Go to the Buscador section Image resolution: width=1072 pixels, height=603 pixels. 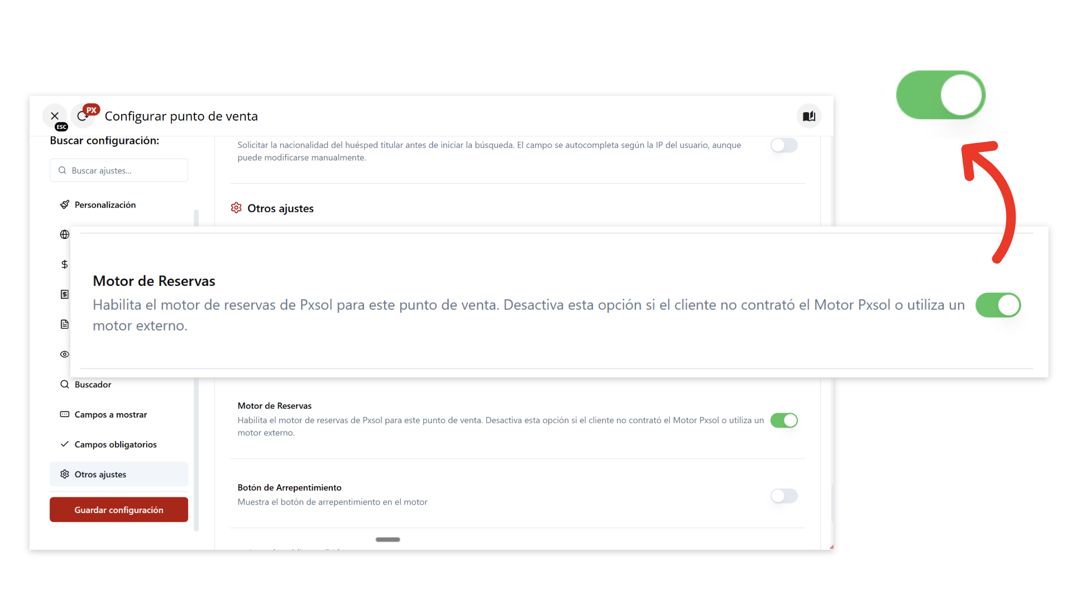tap(93, 385)
